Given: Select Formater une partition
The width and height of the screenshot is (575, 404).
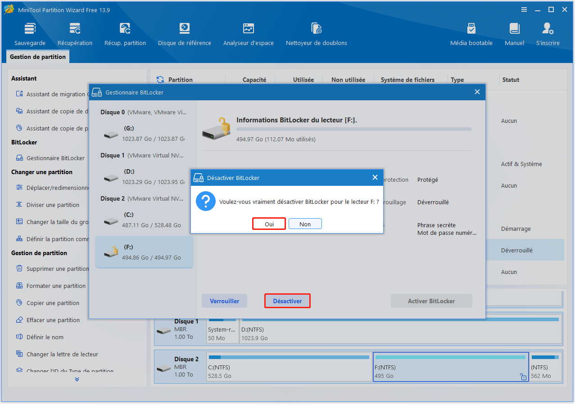Looking at the screenshot, I should 50,286.
